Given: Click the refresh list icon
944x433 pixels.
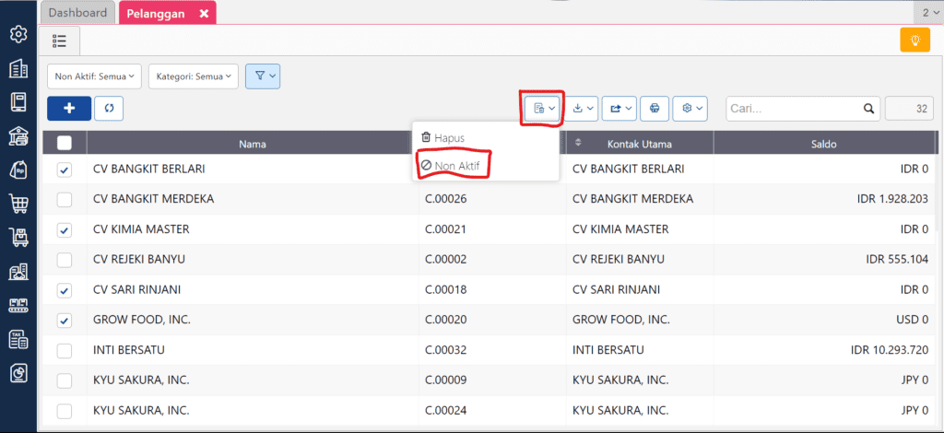Looking at the screenshot, I should (x=109, y=108).
